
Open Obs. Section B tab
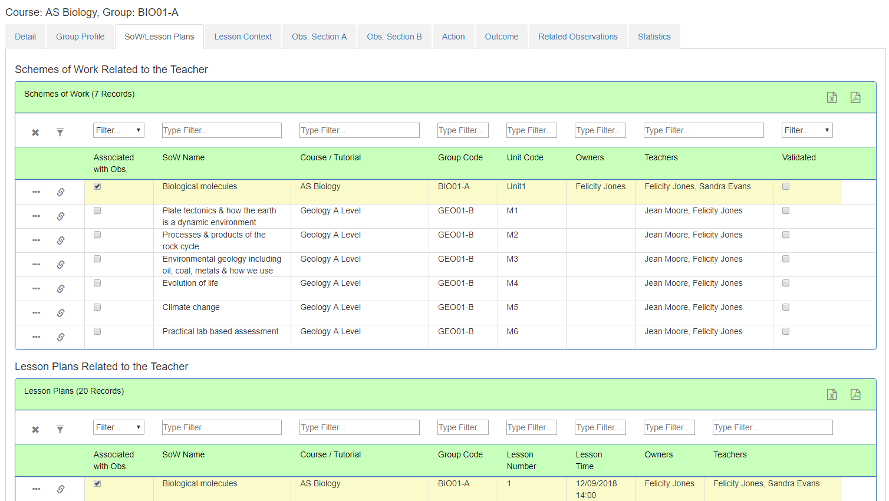[394, 37]
